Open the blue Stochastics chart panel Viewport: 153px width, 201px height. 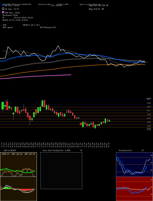[x=134, y=164]
